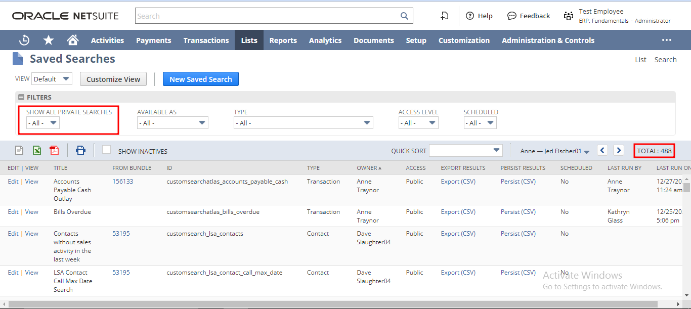Image resolution: width=691 pixels, height=309 pixels.
Task: Open the Reports menu
Action: tap(283, 40)
